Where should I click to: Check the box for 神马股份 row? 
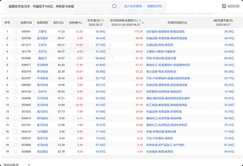tap(15, 118)
